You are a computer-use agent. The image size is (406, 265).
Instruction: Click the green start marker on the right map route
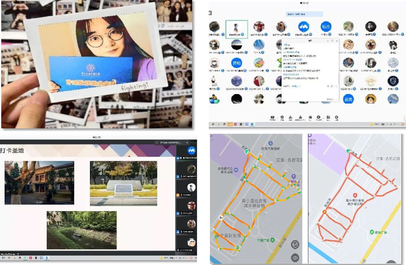click(348, 151)
